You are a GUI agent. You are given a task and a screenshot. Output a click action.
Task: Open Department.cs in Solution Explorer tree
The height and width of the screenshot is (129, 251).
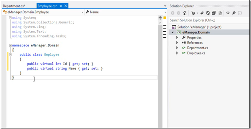point(198,48)
